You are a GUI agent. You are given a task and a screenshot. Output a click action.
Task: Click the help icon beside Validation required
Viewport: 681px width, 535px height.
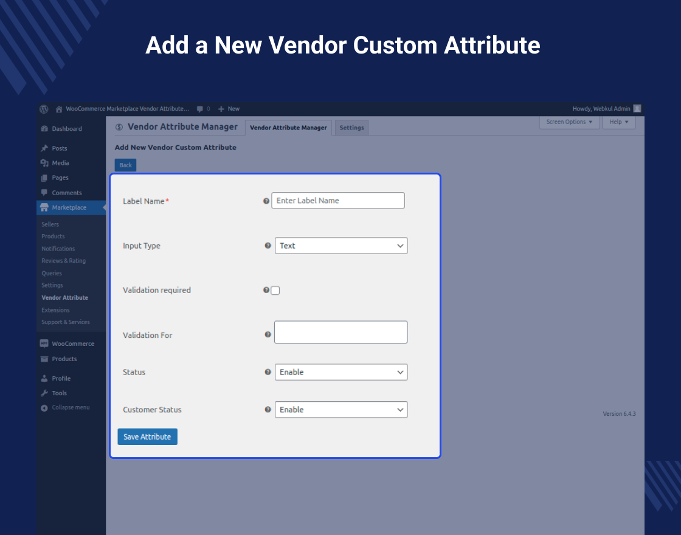coord(266,290)
